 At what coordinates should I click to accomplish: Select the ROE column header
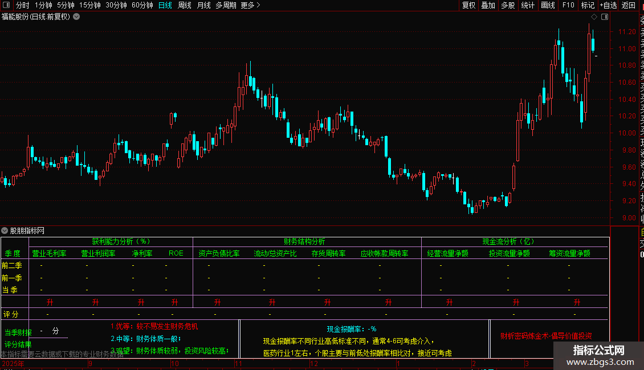click(x=176, y=253)
